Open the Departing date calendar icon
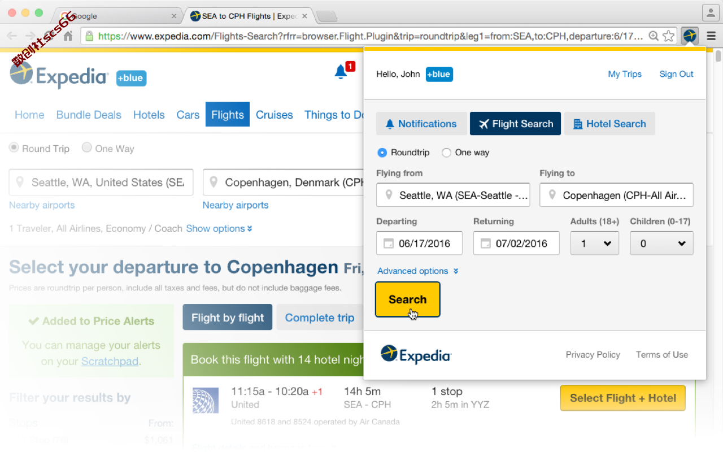 point(388,244)
